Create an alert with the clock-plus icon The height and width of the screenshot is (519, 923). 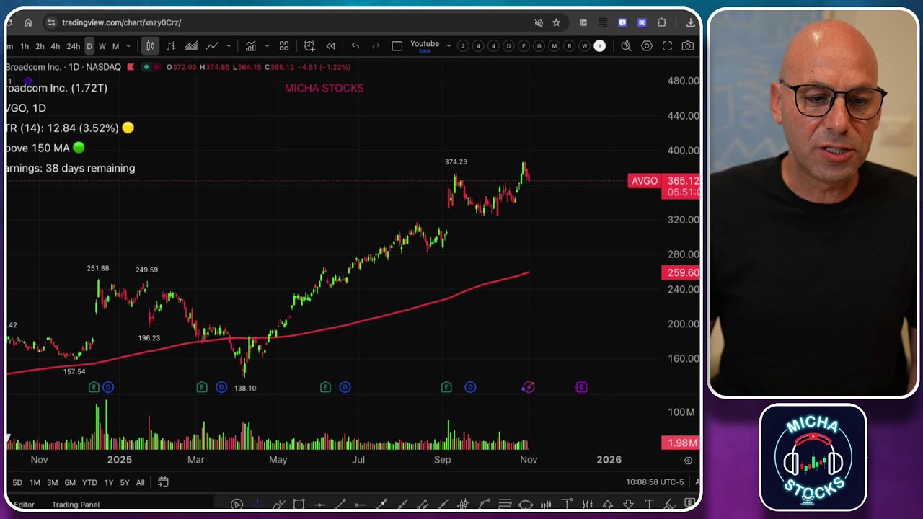309,46
